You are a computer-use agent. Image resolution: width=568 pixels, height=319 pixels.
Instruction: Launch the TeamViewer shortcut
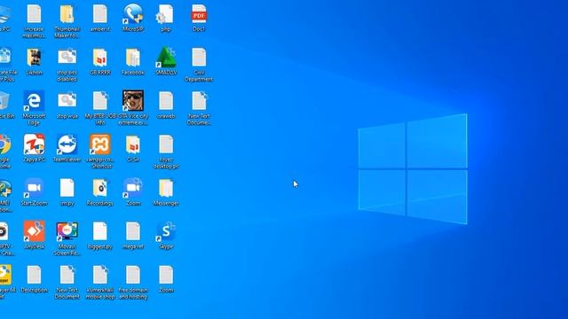click(x=67, y=148)
